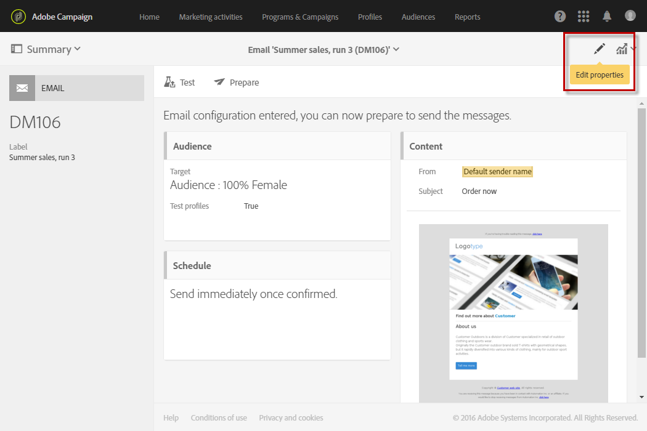Image resolution: width=647 pixels, height=431 pixels.
Task: Open the Conditions of use link
Action: 219,418
